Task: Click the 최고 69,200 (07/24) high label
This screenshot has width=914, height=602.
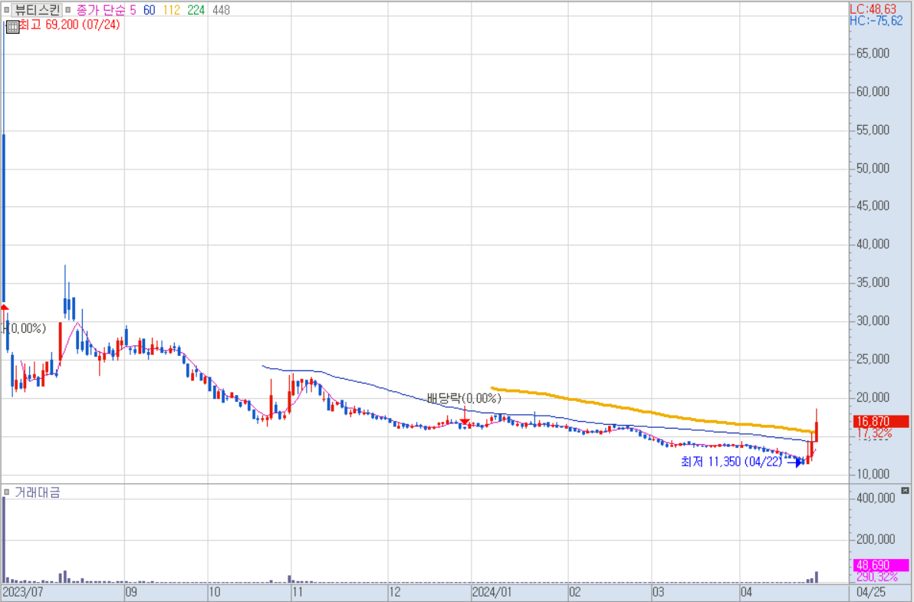Action: pyautogui.click(x=70, y=25)
